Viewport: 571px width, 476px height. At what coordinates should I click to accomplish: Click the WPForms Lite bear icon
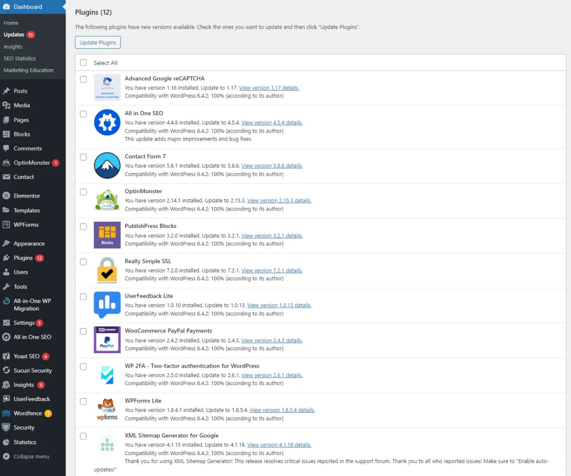tap(107, 410)
